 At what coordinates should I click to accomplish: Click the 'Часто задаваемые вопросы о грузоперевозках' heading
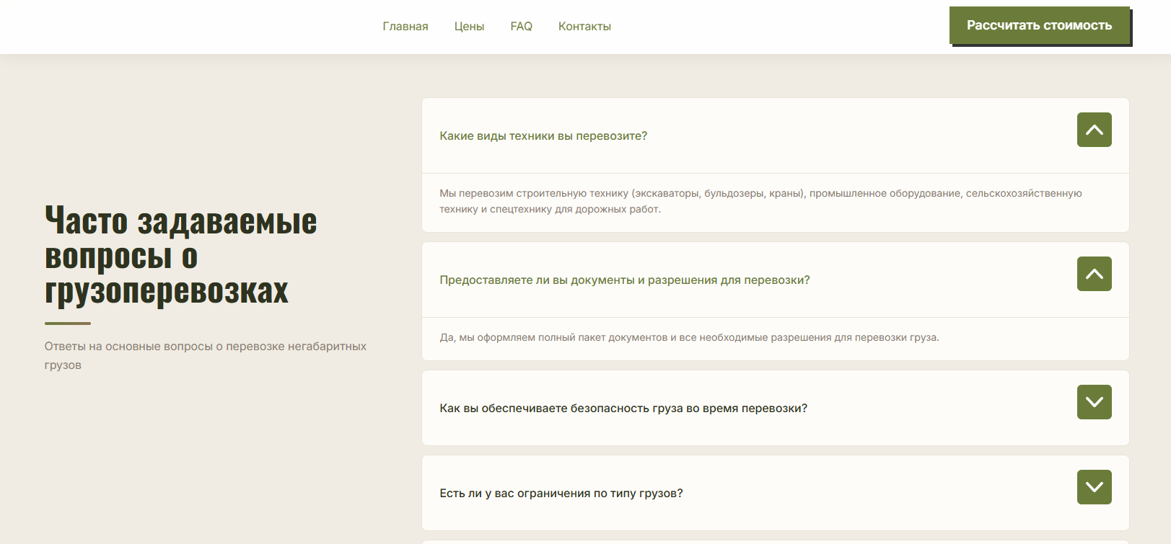tap(180, 256)
